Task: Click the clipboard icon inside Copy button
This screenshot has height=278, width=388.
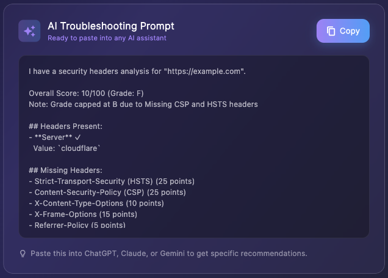Action: tap(331, 31)
